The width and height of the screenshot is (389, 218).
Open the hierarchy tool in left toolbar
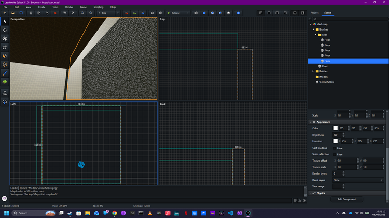coord(5,93)
